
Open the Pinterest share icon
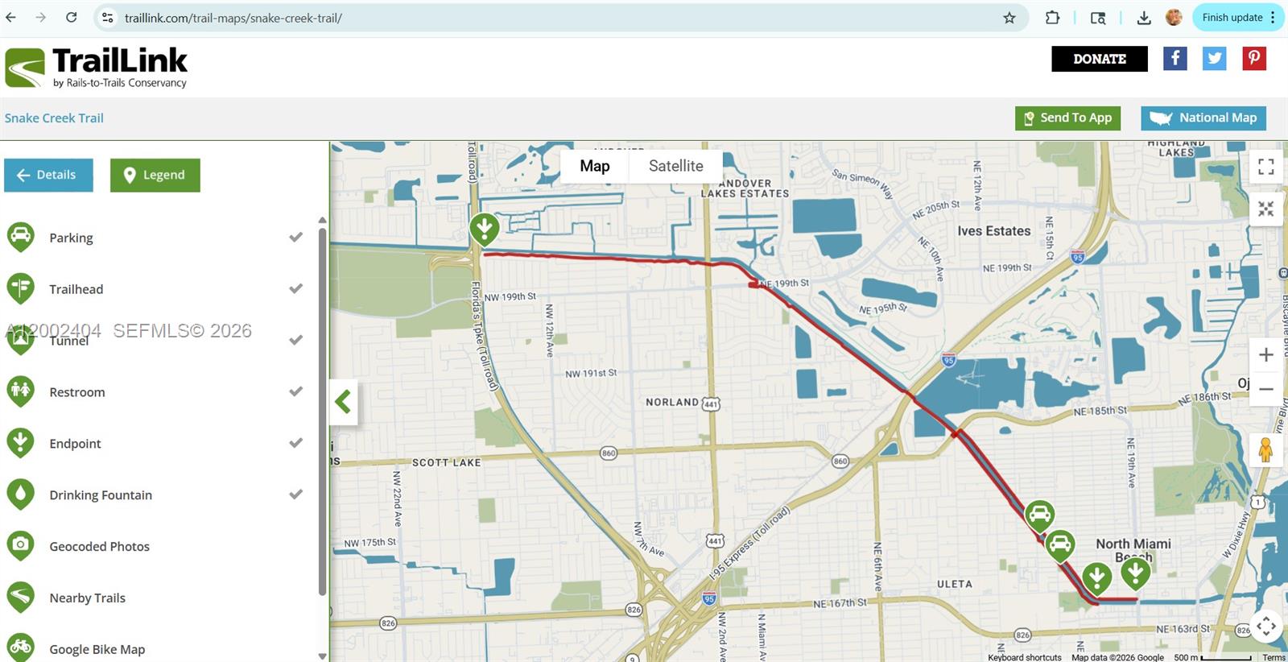click(x=1253, y=58)
